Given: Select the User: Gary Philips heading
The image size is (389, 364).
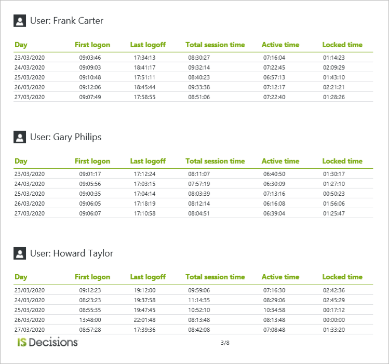Looking at the screenshot, I should [65, 137].
